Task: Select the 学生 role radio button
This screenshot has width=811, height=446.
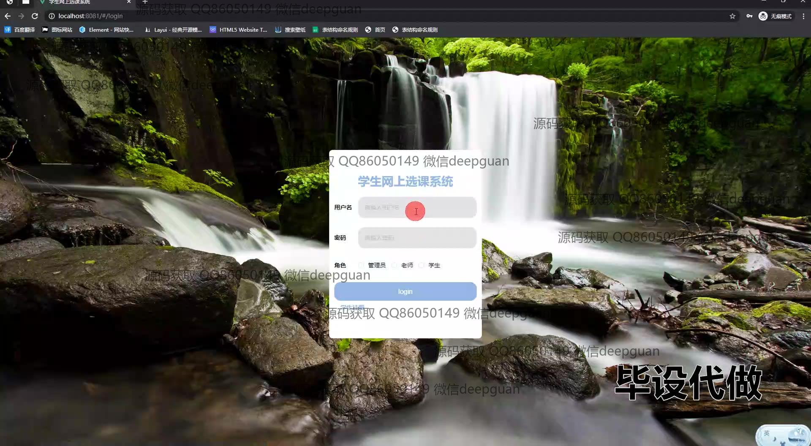Action: coord(421,265)
